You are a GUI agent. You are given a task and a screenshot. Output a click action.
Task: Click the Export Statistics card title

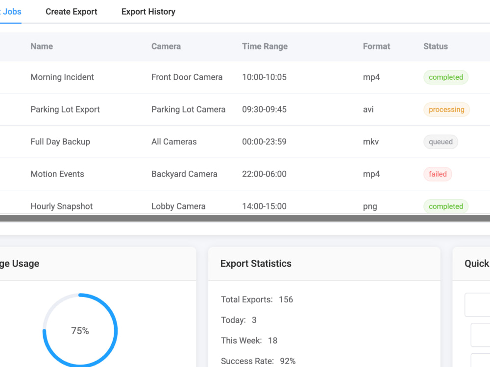point(256,264)
